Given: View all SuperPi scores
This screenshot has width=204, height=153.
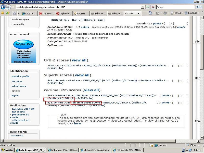Looking at the screenshot, I should [x=82, y=75].
